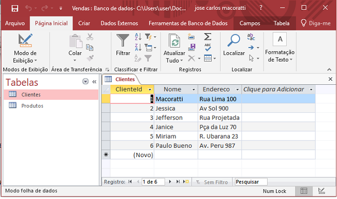Sort ascending with the A-Z icon

click(138, 37)
